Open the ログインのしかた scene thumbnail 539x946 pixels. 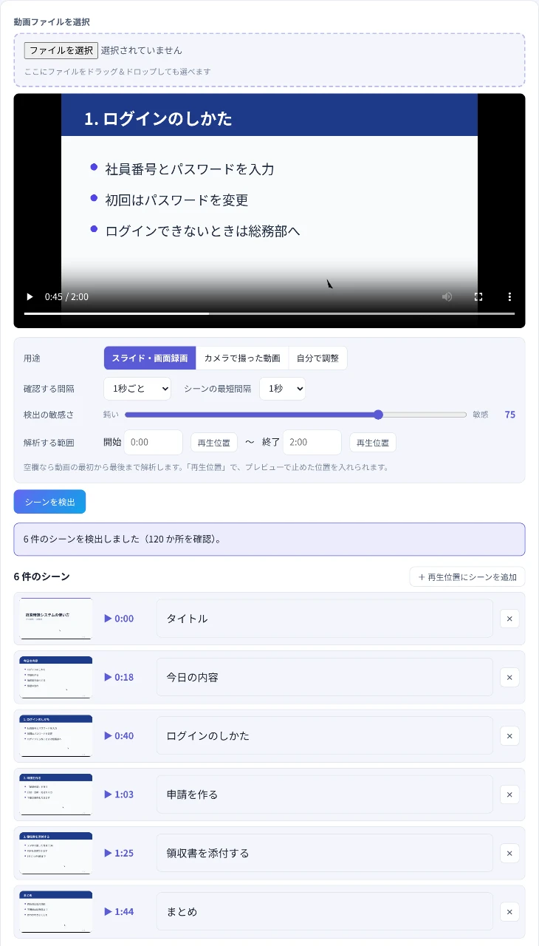56,736
